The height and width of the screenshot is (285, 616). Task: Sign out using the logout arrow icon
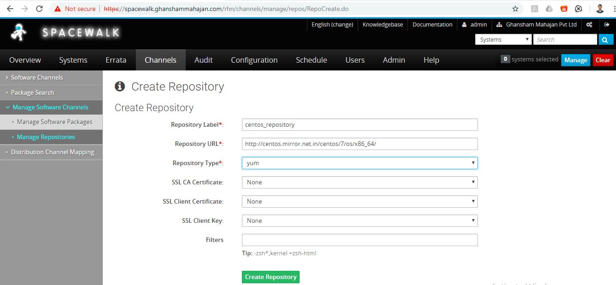click(x=607, y=25)
